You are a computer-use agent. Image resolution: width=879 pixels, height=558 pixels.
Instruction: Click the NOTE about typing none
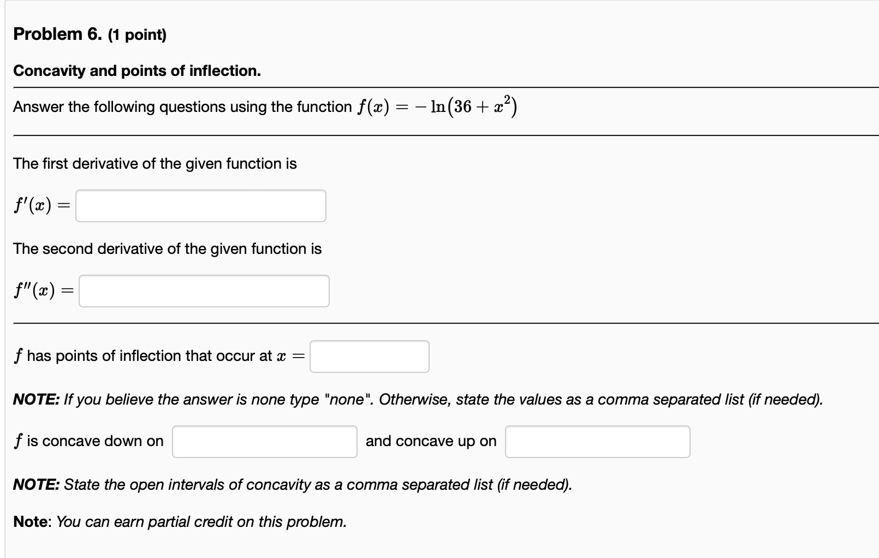coord(418,399)
